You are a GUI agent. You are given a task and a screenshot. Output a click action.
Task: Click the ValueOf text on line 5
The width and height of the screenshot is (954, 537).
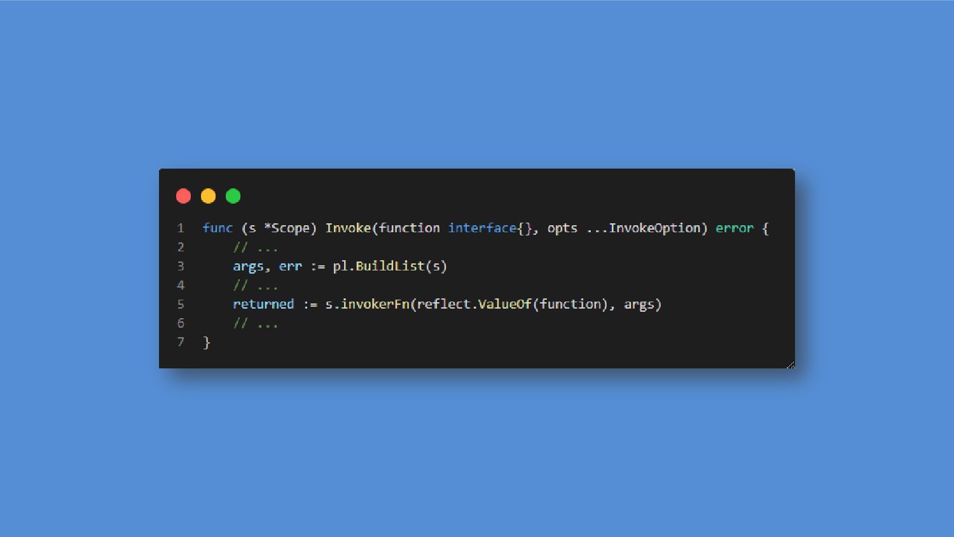tap(505, 304)
